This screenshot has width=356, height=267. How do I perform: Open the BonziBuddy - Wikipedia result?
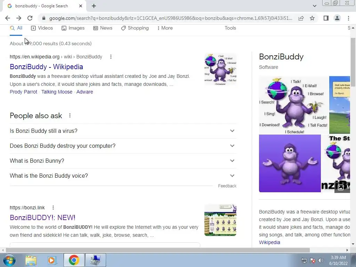tap(46, 67)
